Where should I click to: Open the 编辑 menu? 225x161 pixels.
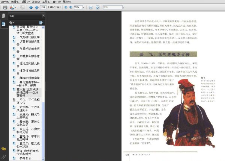15,2
